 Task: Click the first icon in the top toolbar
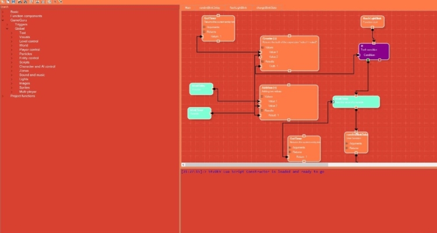coord(2,2)
